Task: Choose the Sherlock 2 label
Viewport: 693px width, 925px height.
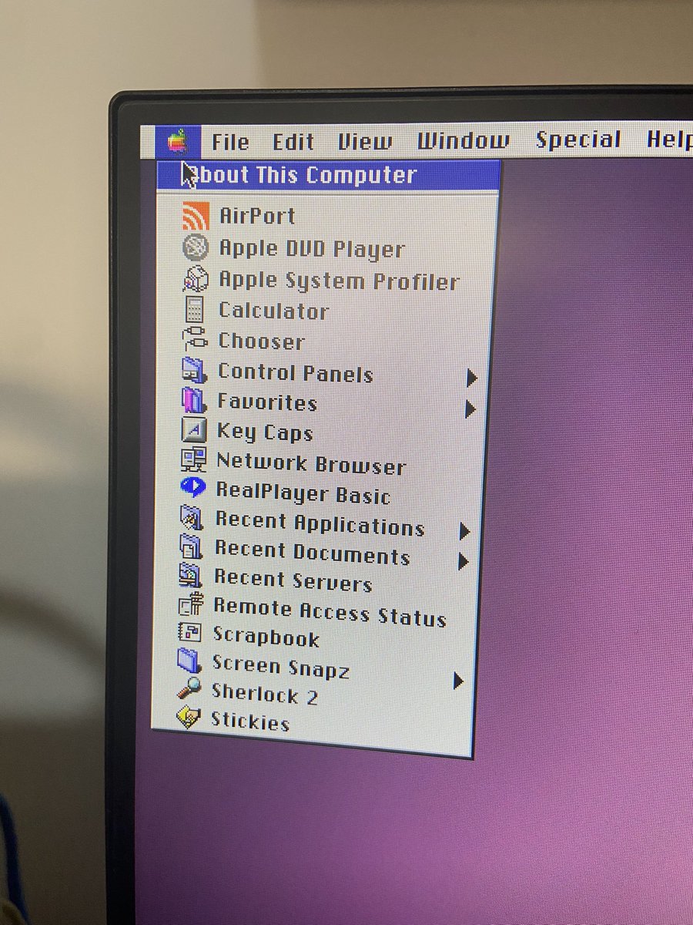Action: click(x=265, y=695)
